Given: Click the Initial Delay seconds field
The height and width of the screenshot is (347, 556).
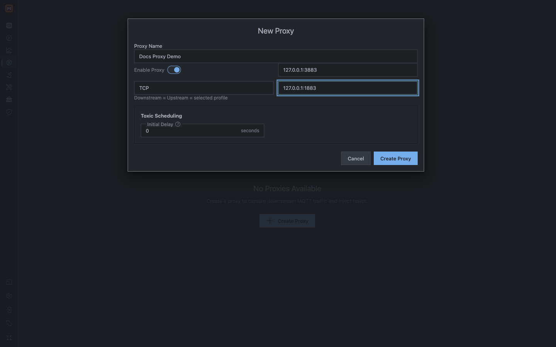Looking at the screenshot, I should 202,131.
